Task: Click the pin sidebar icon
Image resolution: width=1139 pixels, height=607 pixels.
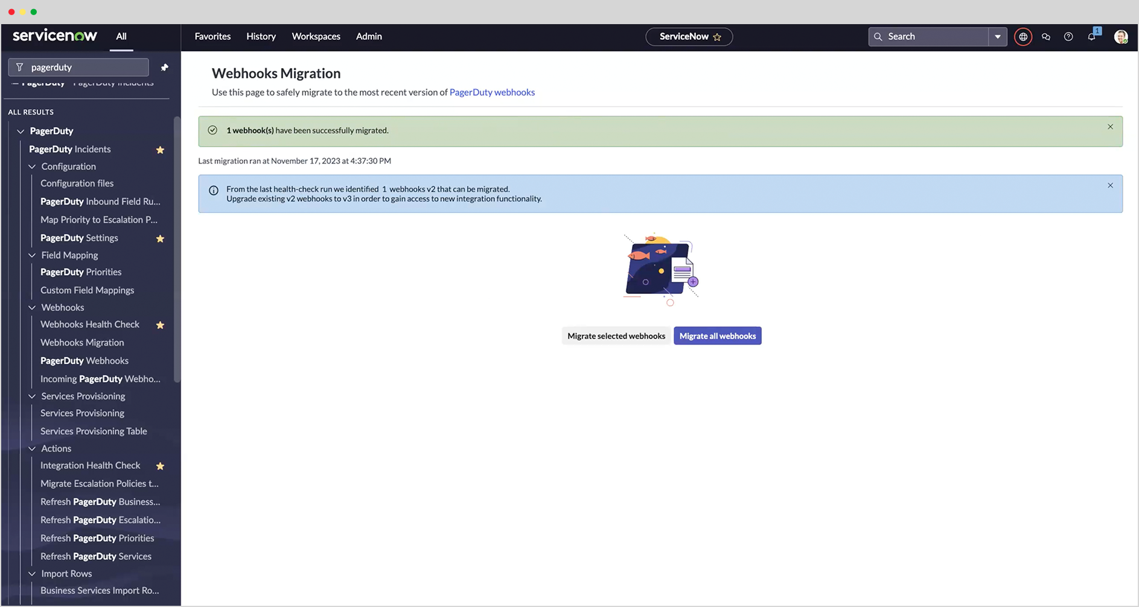Action: click(164, 67)
